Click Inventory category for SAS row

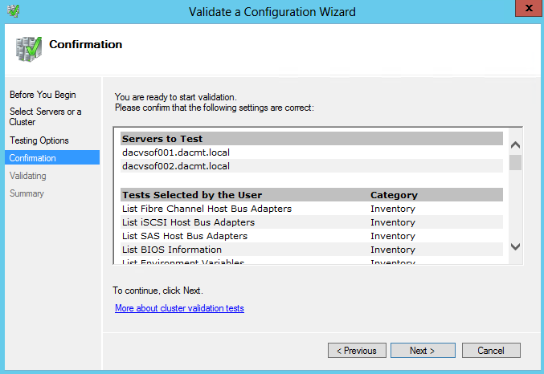pyautogui.click(x=393, y=236)
